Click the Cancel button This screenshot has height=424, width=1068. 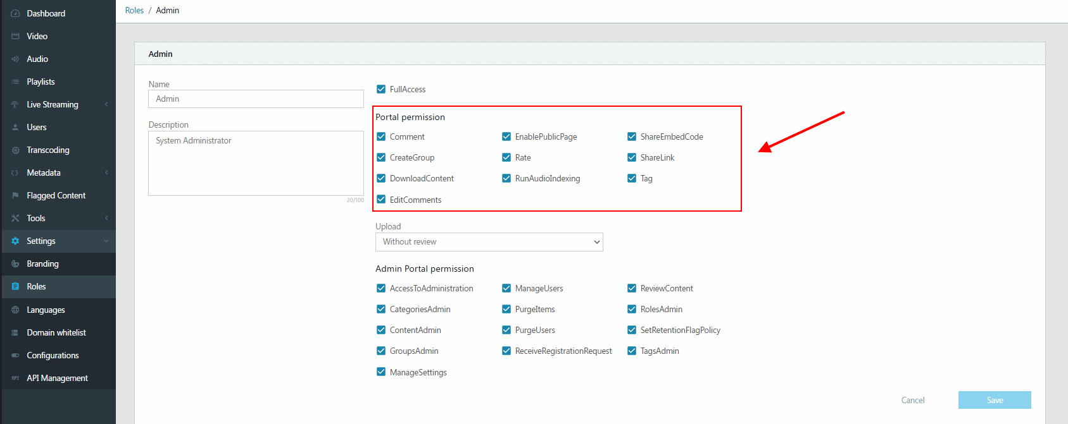tap(913, 400)
